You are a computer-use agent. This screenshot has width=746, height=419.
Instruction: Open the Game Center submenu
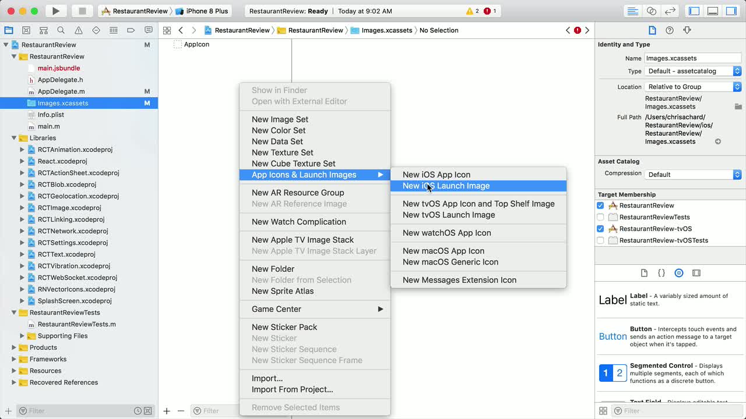[315, 309]
